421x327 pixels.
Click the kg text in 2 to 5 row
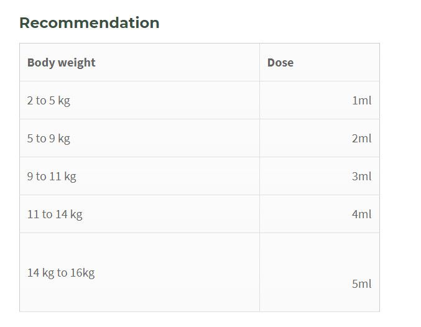point(64,101)
